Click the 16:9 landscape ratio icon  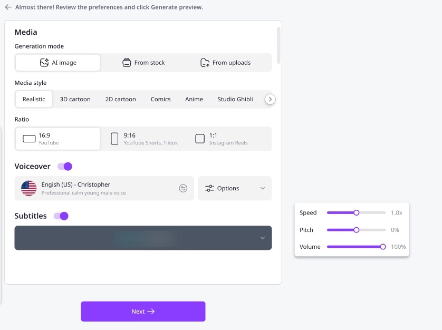(x=29, y=139)
